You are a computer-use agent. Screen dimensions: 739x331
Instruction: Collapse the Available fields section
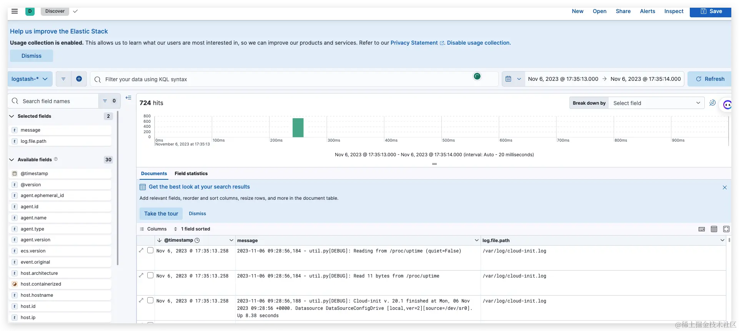pyautogui.click(x=12, y=160)
